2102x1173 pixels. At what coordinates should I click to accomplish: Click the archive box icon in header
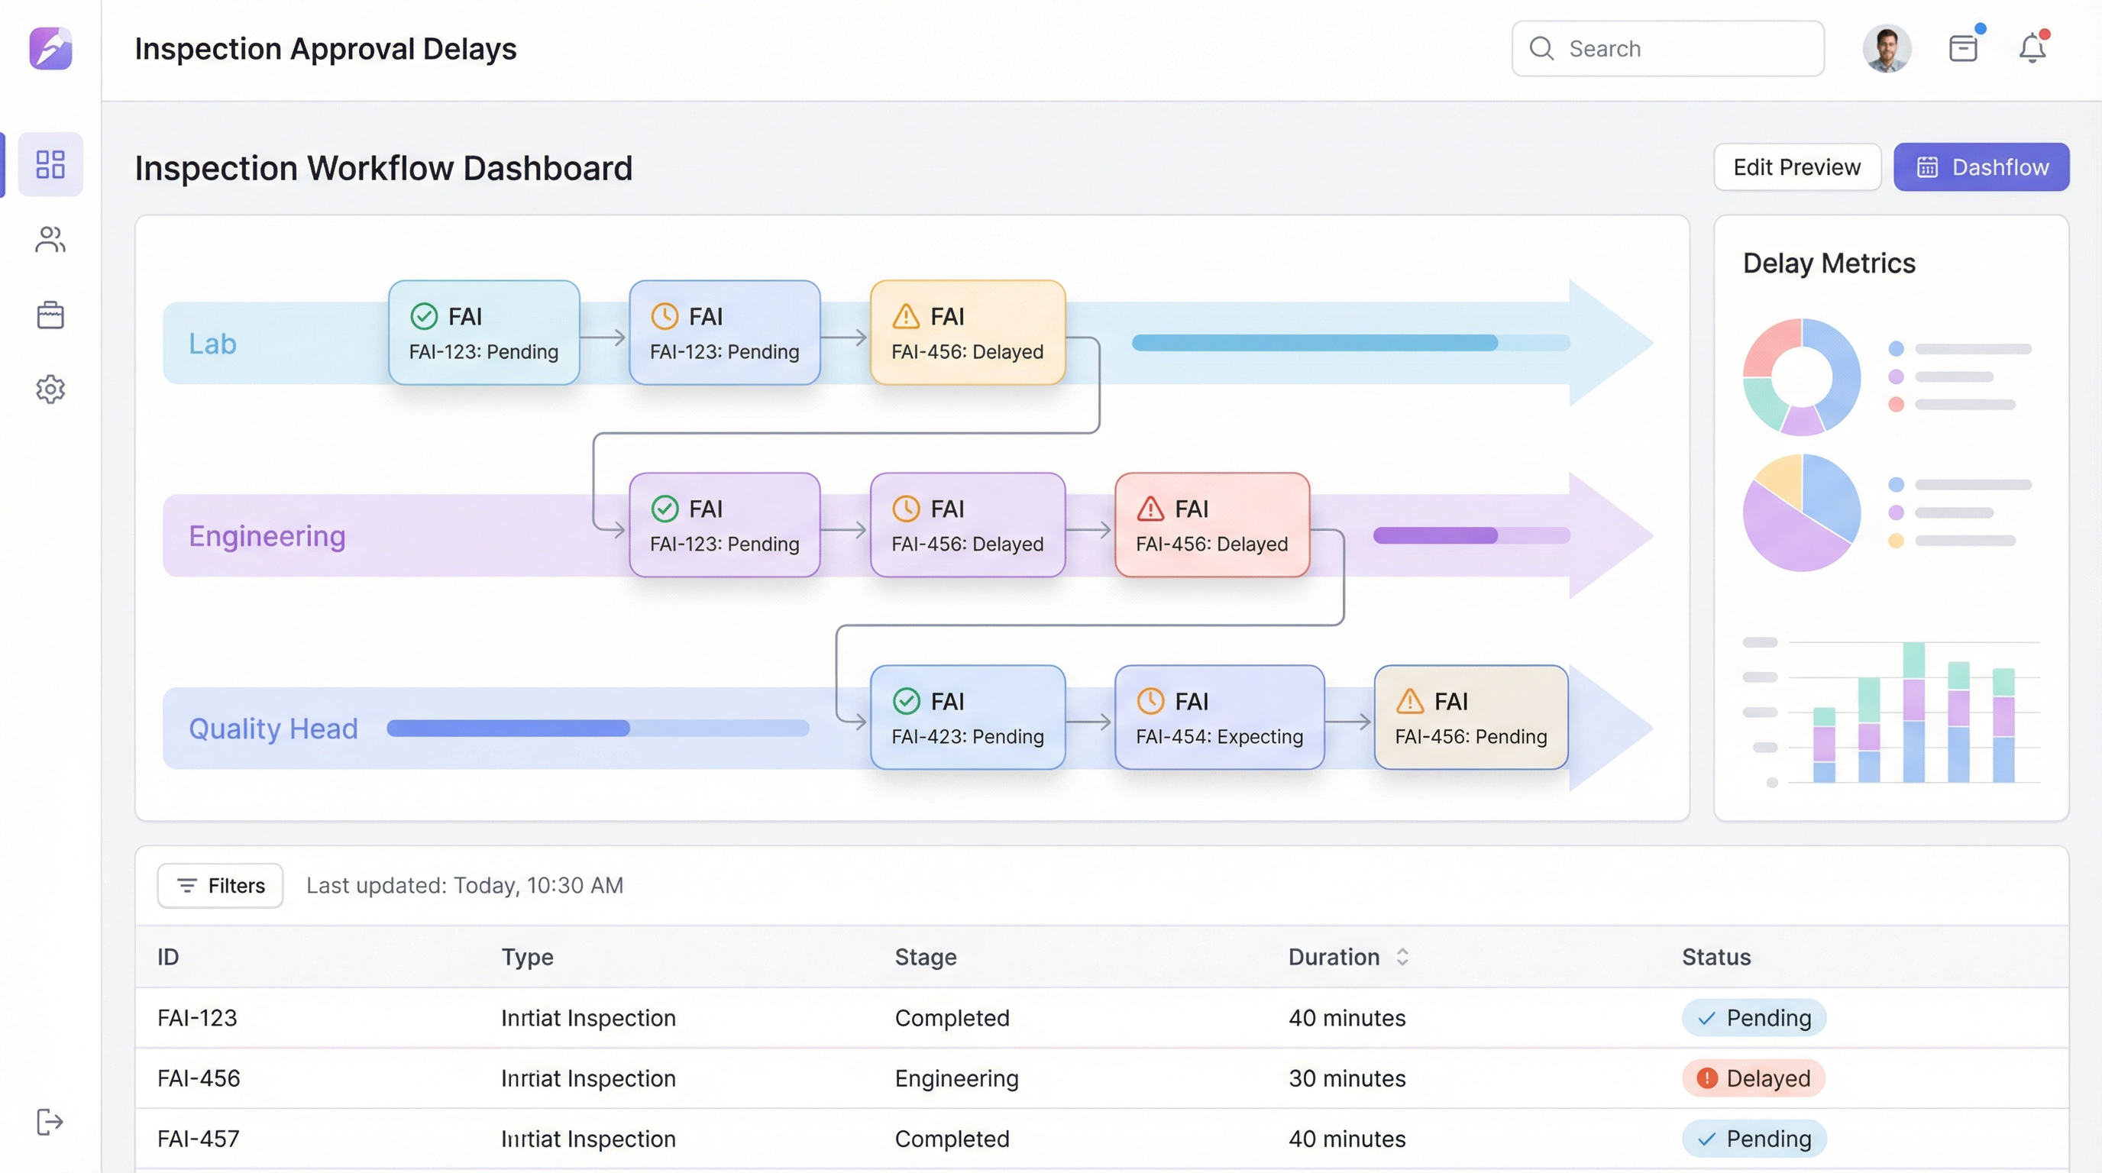click(x=1963, y=49)
